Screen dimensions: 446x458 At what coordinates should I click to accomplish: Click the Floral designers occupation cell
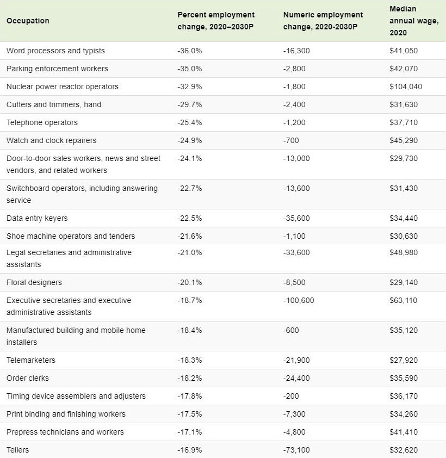(34, 282)
